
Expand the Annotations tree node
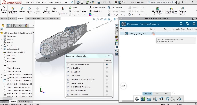(1, 46)
